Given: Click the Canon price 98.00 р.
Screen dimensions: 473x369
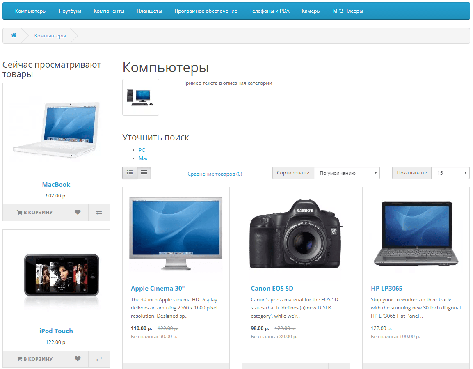Looking at the screenshot, I should [x=260, y=328].
